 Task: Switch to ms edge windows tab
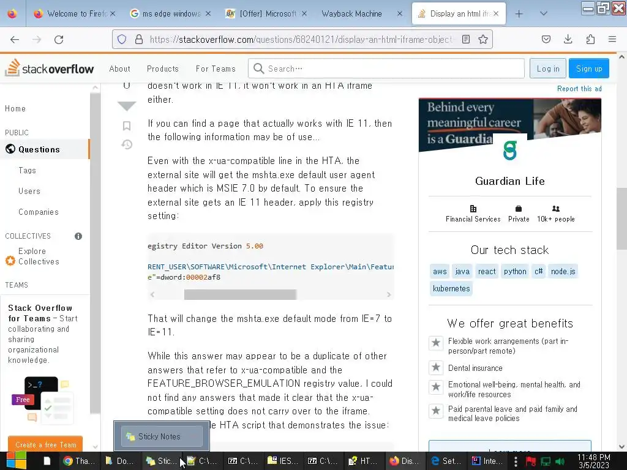click(x=170, y=14)
